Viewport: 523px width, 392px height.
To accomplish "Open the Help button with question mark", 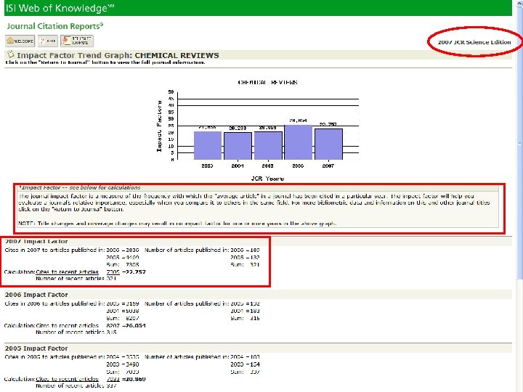I will click(x=48, y=41).
